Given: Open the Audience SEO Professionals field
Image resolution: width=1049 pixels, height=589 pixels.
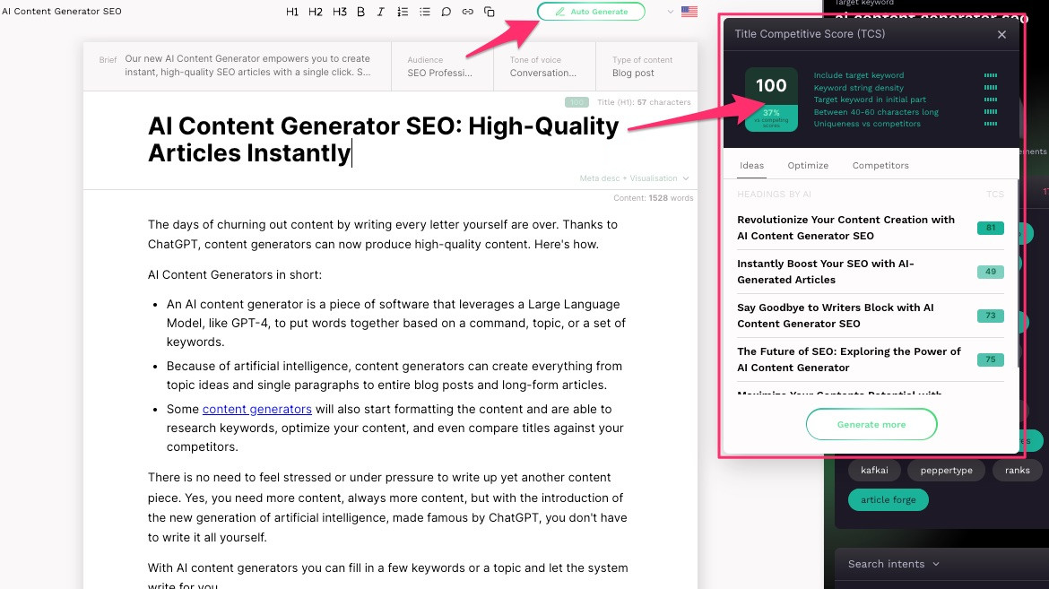Looking at the screenshot, I should click(442, 66).
